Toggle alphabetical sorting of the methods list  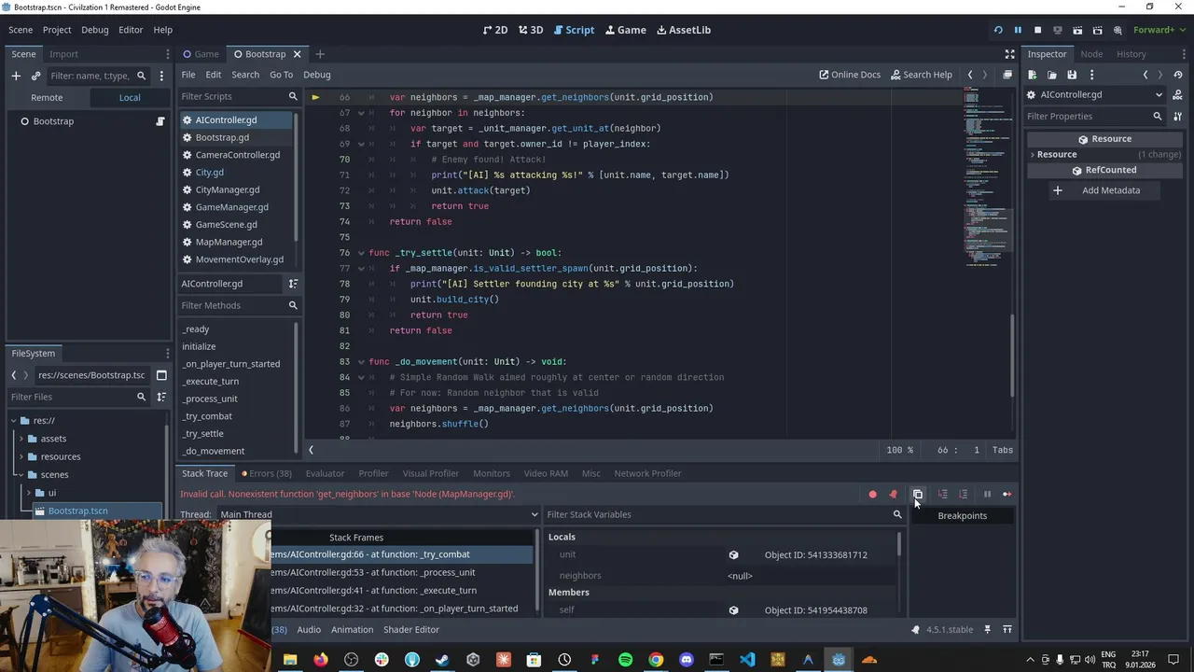click(x=293, y=284)
